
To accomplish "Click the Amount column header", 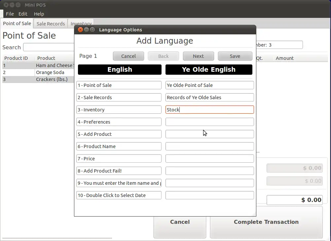I will (x=284, y=58).
